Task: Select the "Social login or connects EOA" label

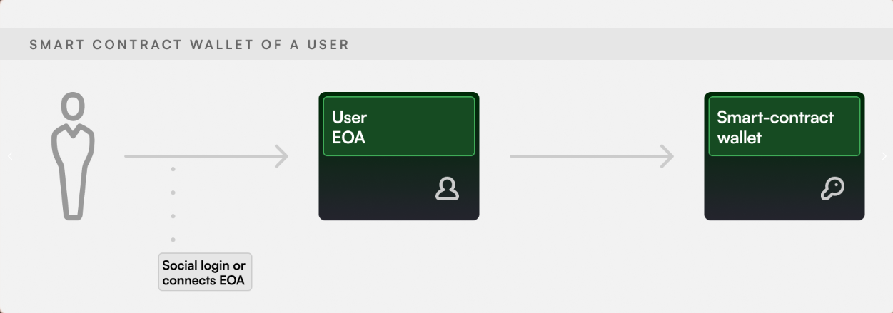Action: [205, 272]
